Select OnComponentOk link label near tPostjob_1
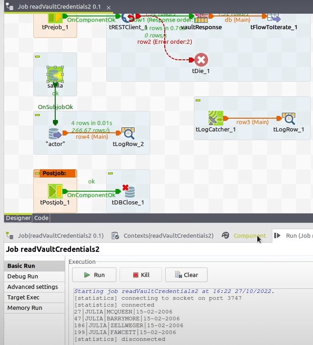This screenshot has width=313, height=345. click(x=91, y=195)
